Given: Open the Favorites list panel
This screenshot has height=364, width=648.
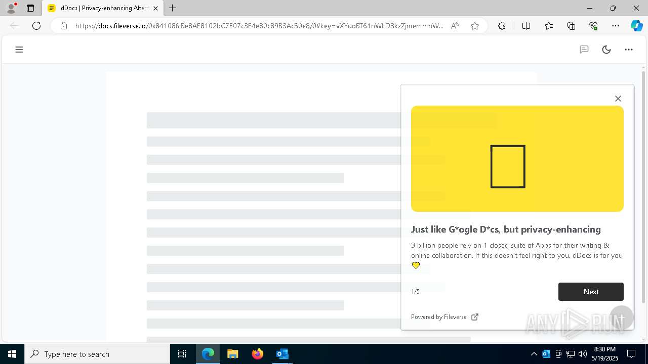Looking at the screenshot, I should tap(549, 26).
